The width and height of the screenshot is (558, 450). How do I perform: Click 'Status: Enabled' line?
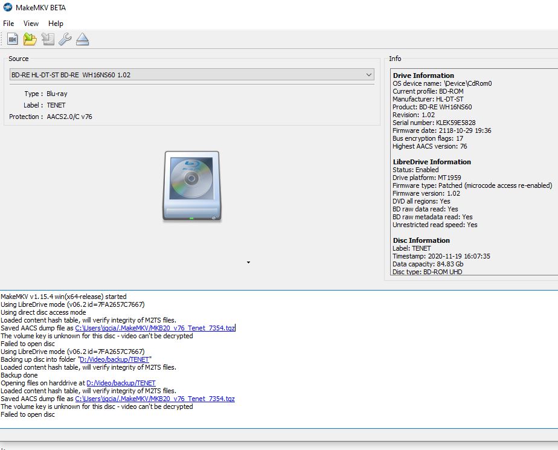click(x=415, y=170)
